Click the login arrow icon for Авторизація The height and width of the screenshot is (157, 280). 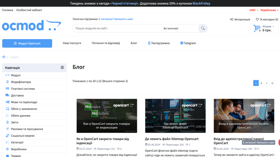pyautogui.click(x=231, y=20)
